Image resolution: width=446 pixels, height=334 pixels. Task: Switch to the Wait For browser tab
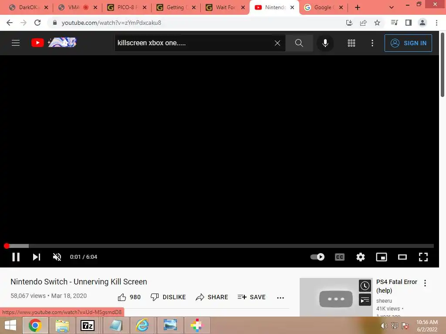click(225, 7)
